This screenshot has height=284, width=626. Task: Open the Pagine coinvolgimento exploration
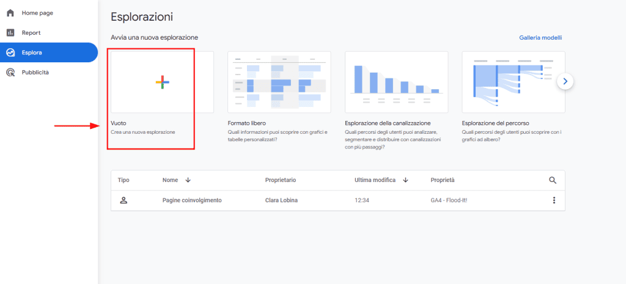pyautogui.click(x=192, y=200)
